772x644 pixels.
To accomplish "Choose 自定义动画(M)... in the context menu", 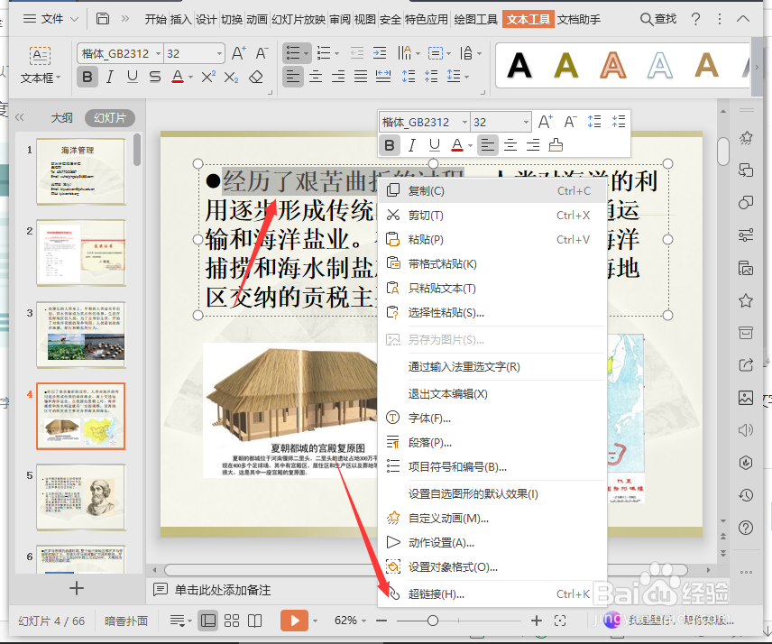I will (492, 519).
